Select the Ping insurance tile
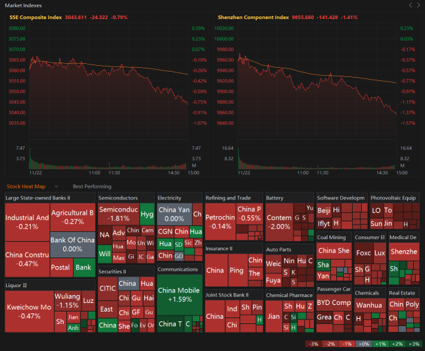The height and width of the screenshot is (351, 425). pos(238,270)
